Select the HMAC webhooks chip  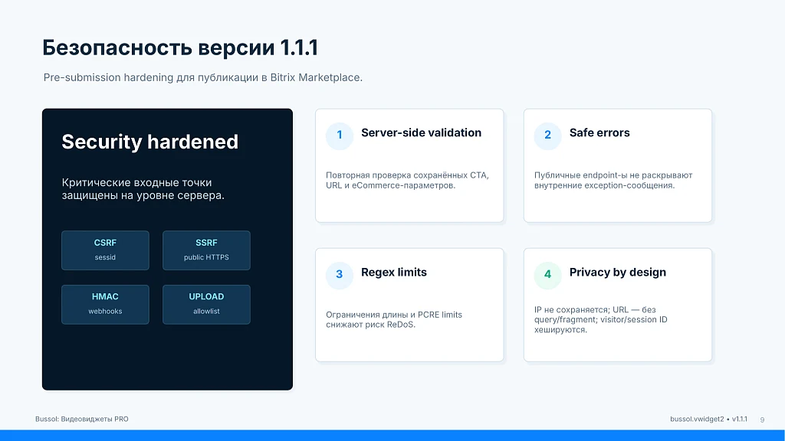click(105, 305)
